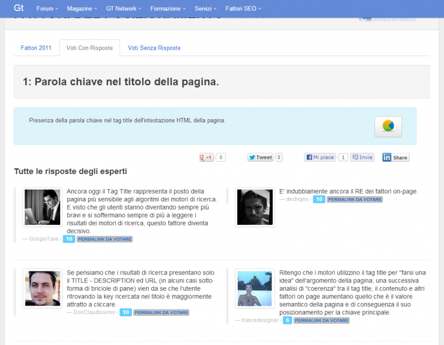This screenshot has height=345, width=444.
Task: Click the Google +1 button
Action: click(x=207, y=158)
